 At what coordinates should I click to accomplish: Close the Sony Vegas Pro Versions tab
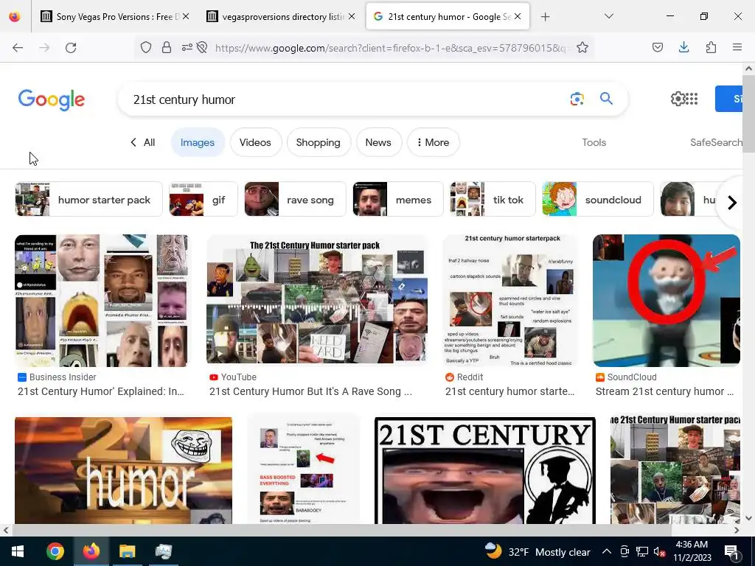[x=186, y=16]
